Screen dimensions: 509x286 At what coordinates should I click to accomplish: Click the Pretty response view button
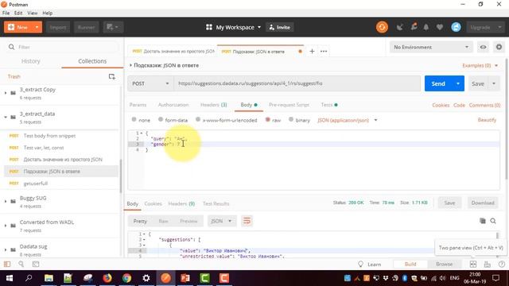(x=140, y=221)
